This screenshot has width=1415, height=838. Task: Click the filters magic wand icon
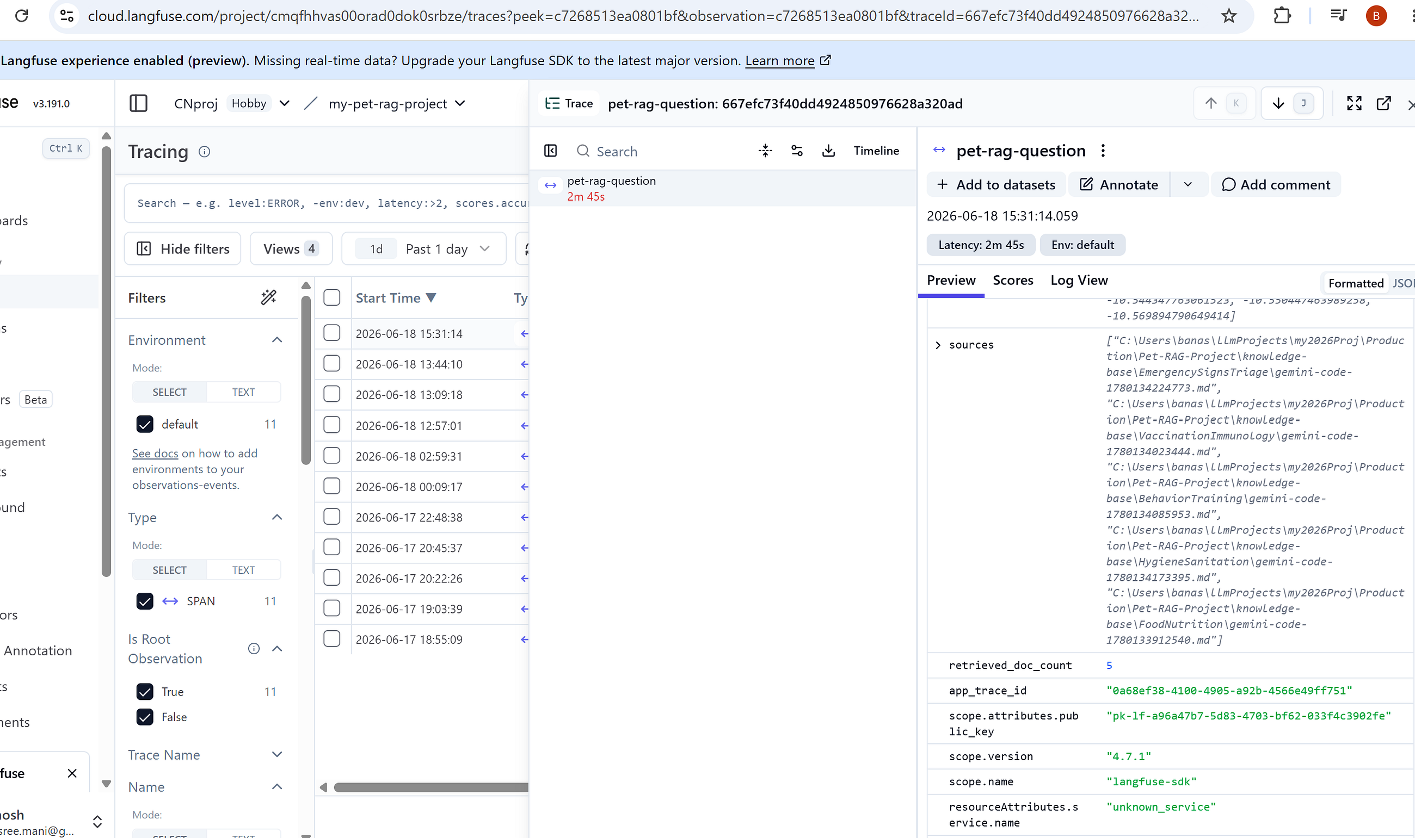click(268, 297)
